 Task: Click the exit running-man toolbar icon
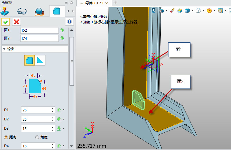coord(153,11)
